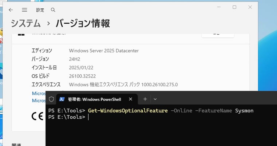
Task: Click the OS ビルド label
Action: tap(40, 76)
